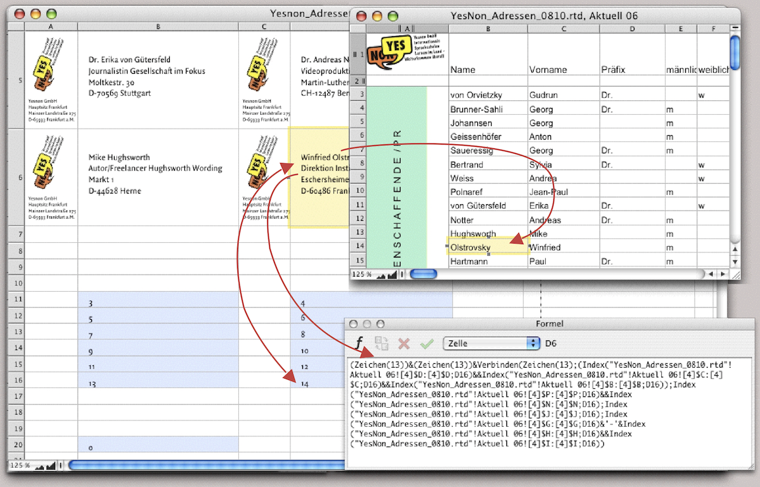Select row 14 header in address list
This screenshot has height=487, width=760.
pyautogui.click(x=358, y=247)
